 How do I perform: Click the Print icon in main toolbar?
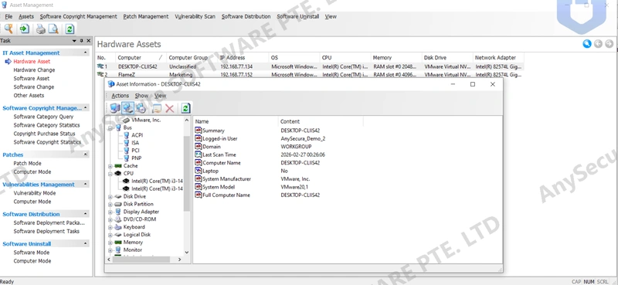(x=41, y=29)
